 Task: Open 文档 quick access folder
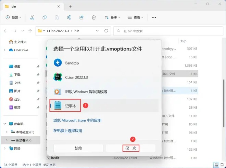point(15,83)
